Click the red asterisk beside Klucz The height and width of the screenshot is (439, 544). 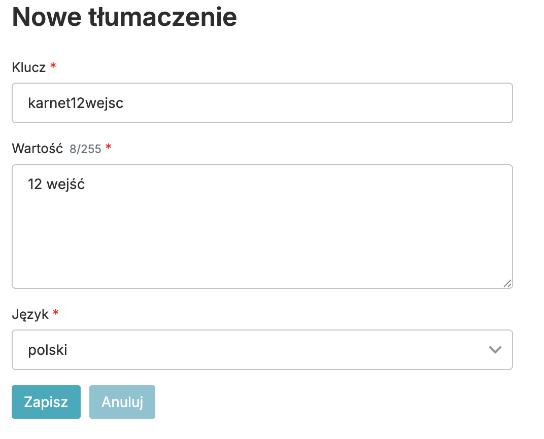point(53,66)
